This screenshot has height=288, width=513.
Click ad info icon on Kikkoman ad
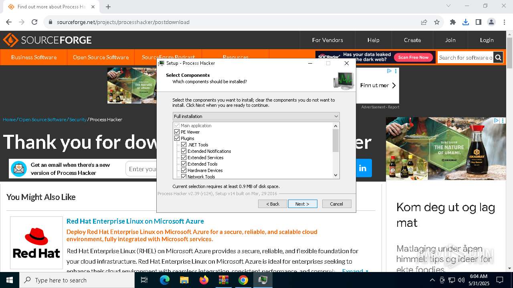(496, 120)
